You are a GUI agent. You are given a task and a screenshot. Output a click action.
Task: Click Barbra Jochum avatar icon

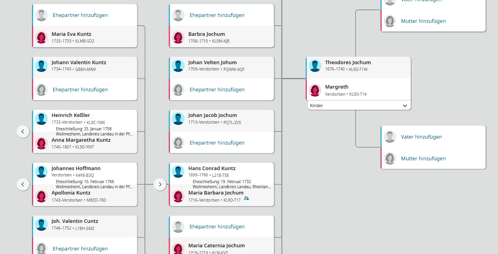[x=178, y=37]
